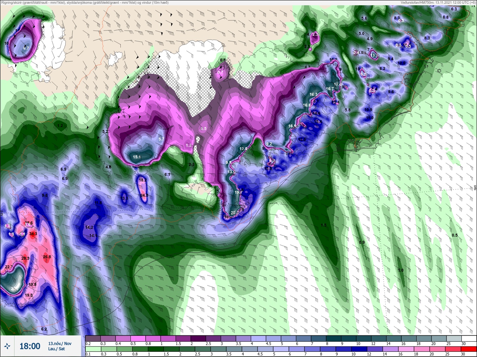Click the 0.9 value in the southeast
This screenshot has width=477, height=357.
click(362, 242)
